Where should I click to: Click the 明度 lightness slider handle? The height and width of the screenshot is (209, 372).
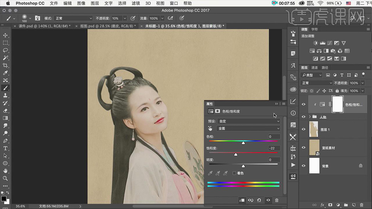click(243, 166)
